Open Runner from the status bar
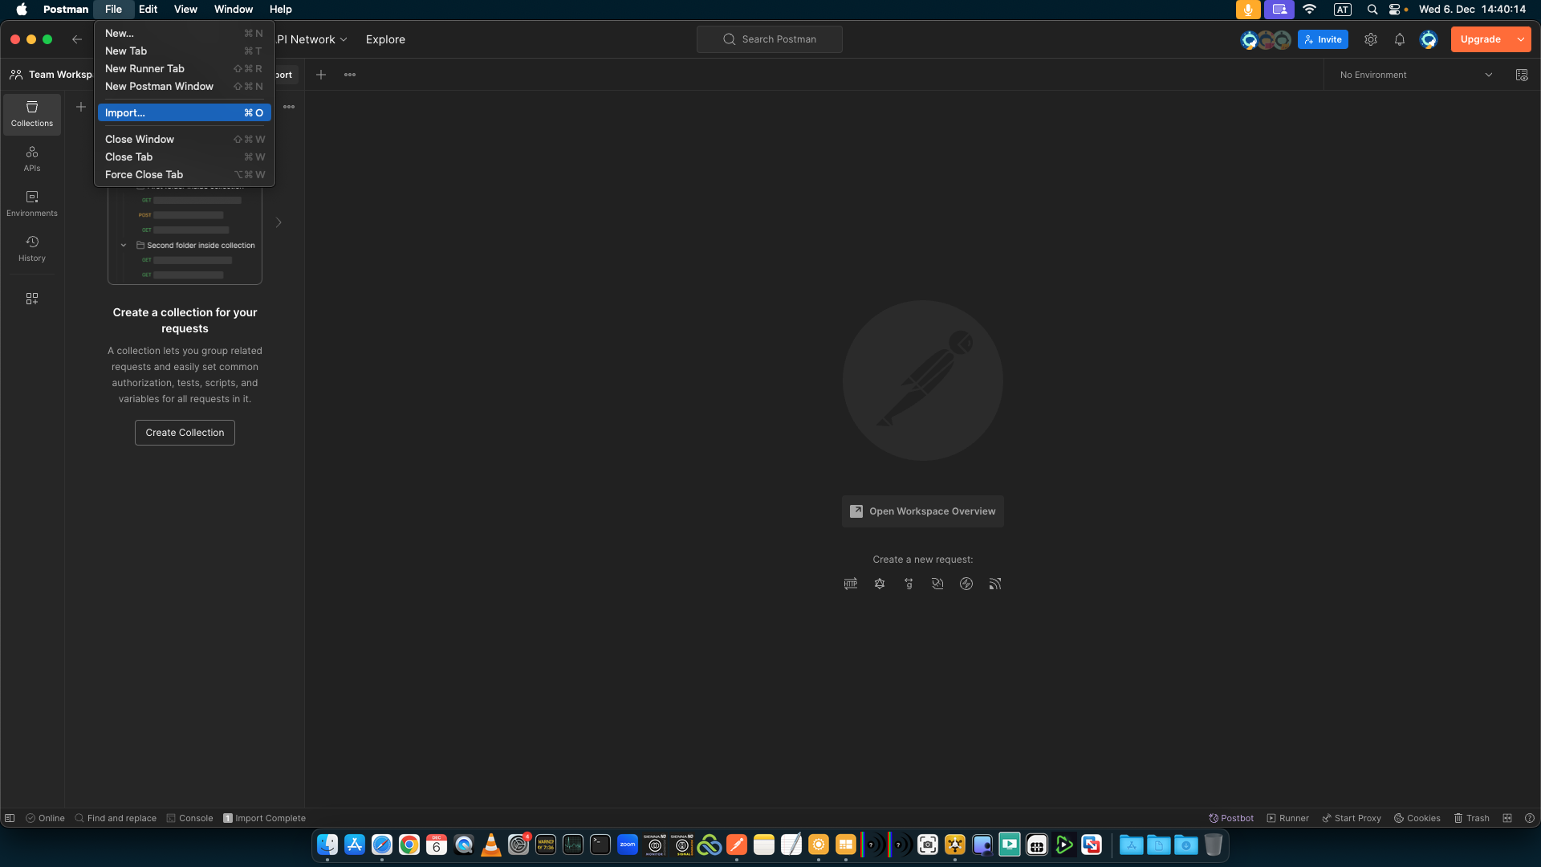 [x=1287, y=818]
